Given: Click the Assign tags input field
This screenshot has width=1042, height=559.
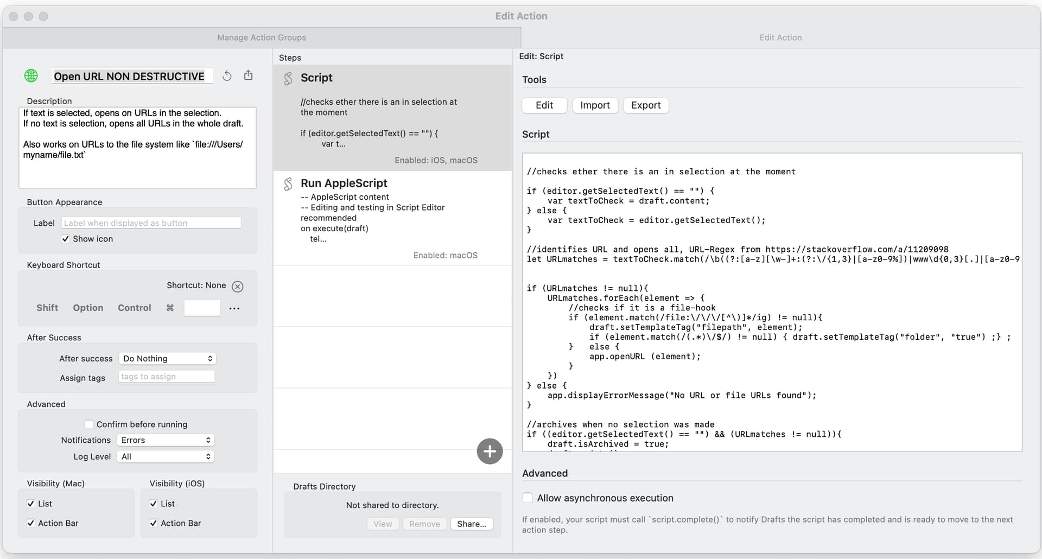Looking at the screenshot, I should tap(167, 377).
